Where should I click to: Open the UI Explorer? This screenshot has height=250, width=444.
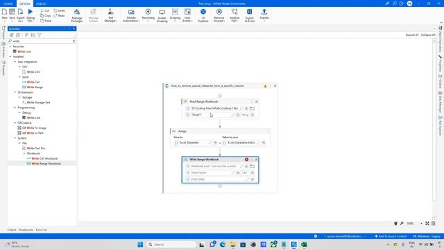coord(203,15)
